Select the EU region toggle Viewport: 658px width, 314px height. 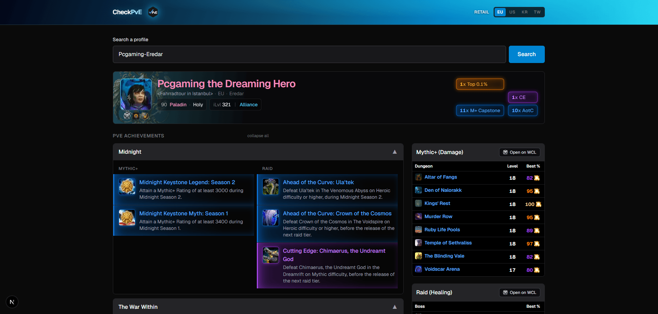500,12
